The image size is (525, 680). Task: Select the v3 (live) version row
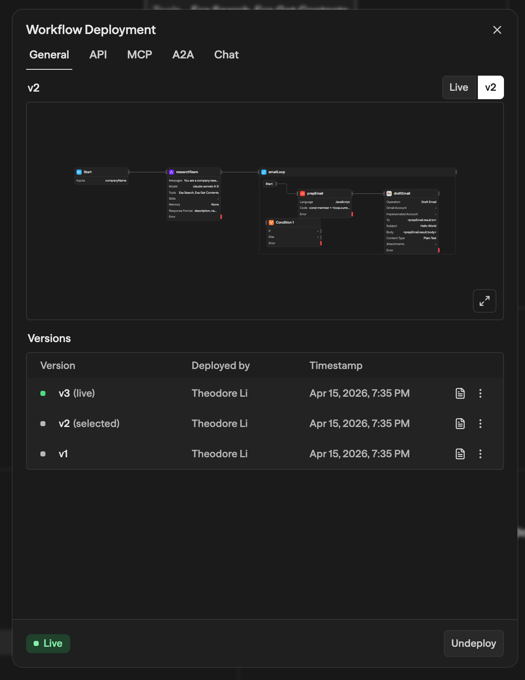click(x=265, y=393)
